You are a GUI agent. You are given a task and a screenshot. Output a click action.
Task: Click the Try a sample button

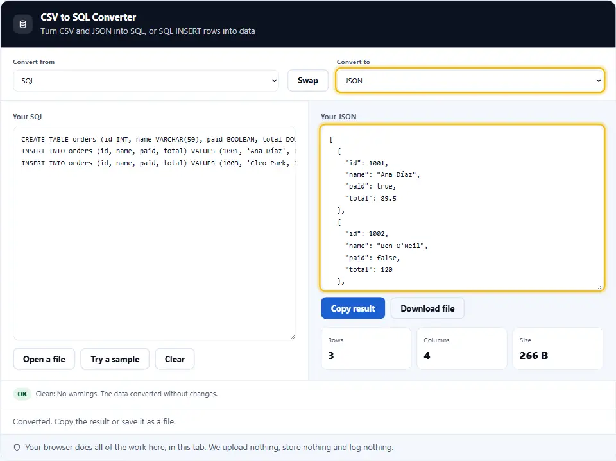click(x=115, y=359)
